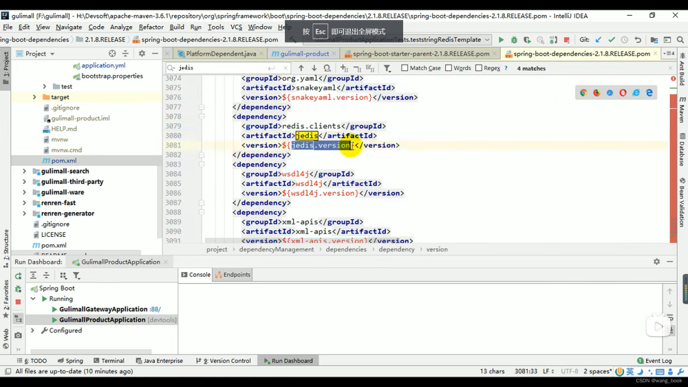Image resolution: width=688 pixels, height=387 pixels.
Task: Revert changes using the rollback arrow
Action: [638, 40]
